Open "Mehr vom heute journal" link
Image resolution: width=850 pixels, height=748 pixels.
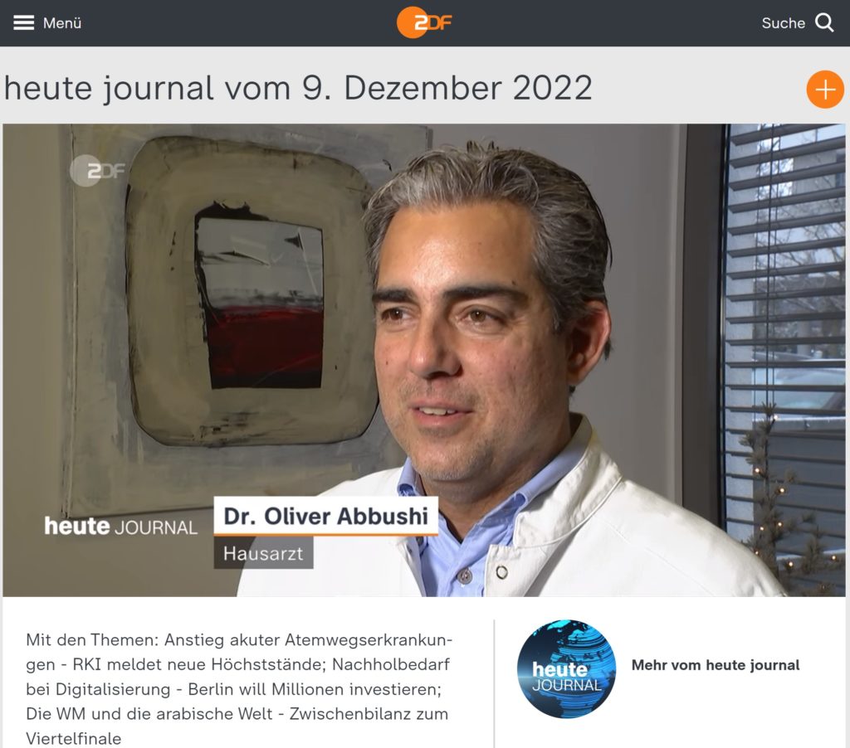tap(715, 665)
